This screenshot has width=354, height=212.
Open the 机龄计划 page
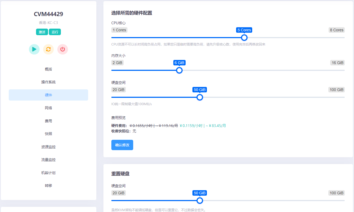click(x=48, y=172)
